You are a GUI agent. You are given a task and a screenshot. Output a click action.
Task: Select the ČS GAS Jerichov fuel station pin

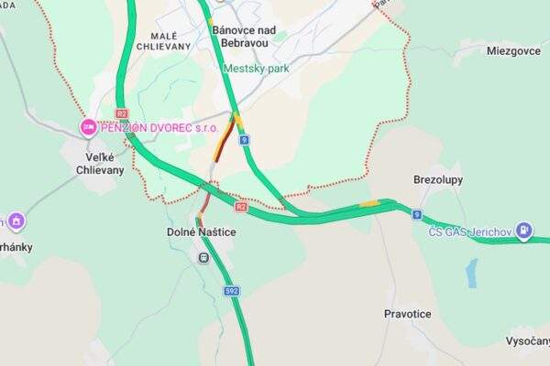click(x=523, y=231)
